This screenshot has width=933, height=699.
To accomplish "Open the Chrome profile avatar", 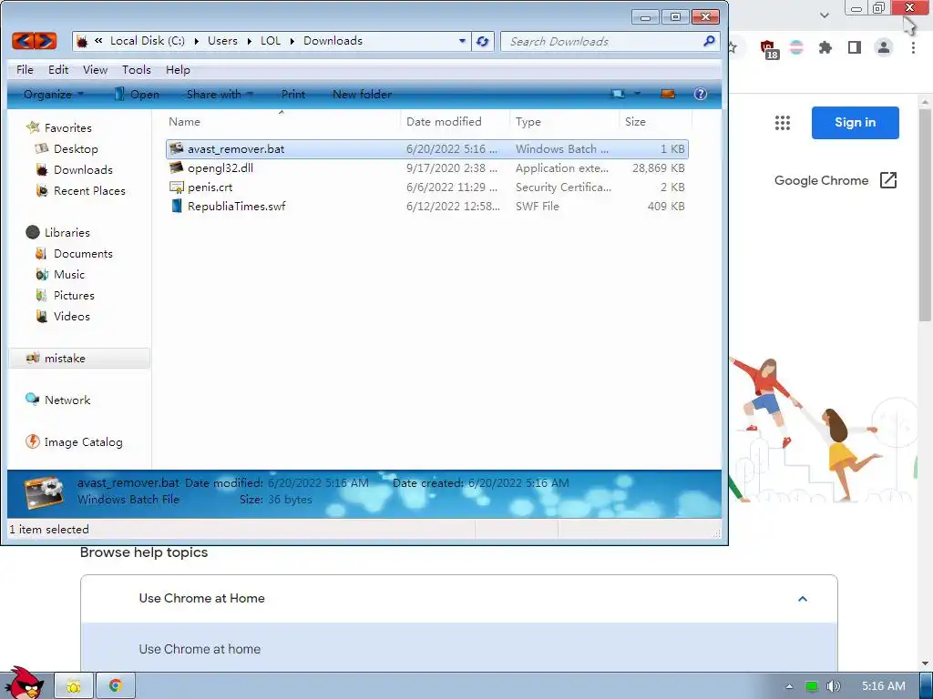I will [x=884, y=47].
